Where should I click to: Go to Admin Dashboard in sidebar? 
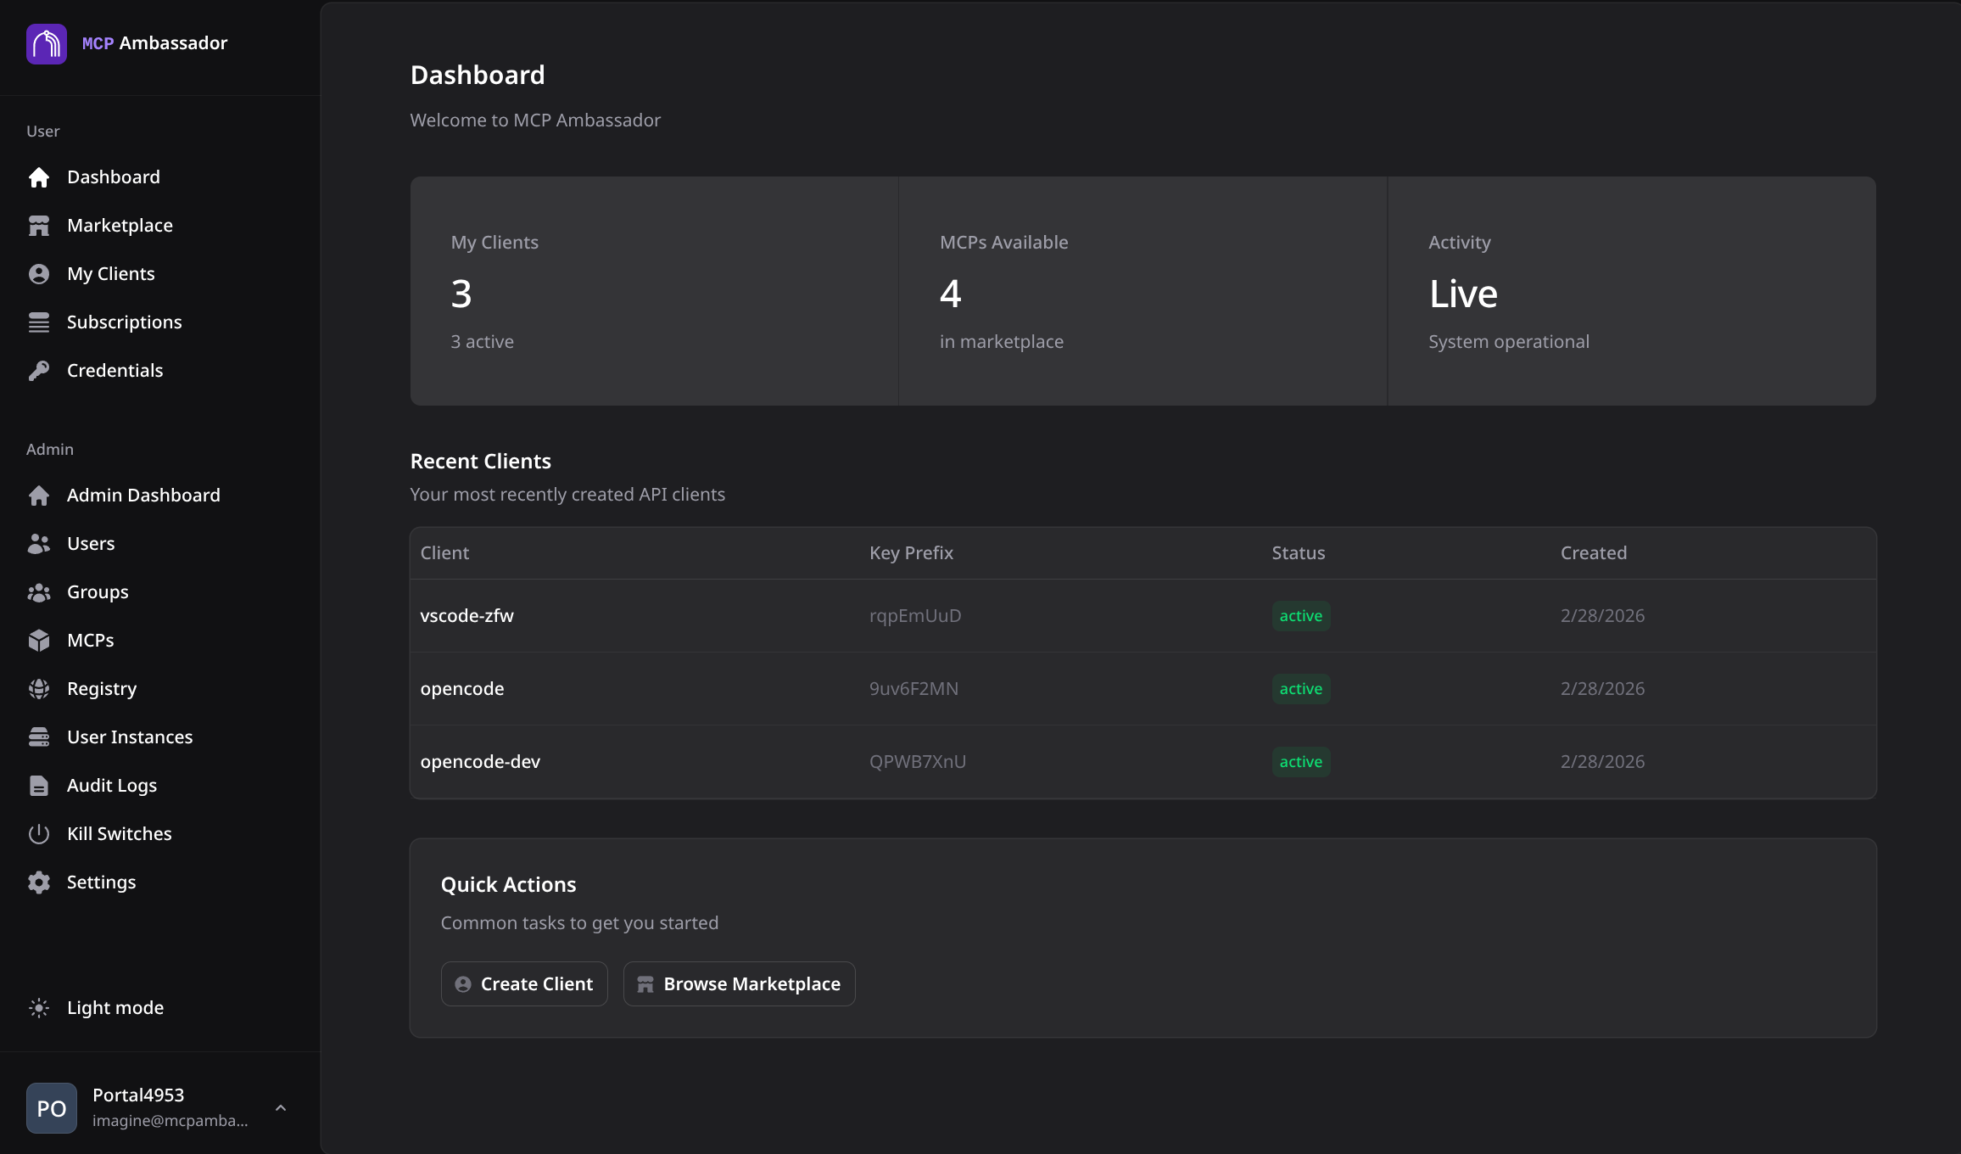(x=143, y=496)
